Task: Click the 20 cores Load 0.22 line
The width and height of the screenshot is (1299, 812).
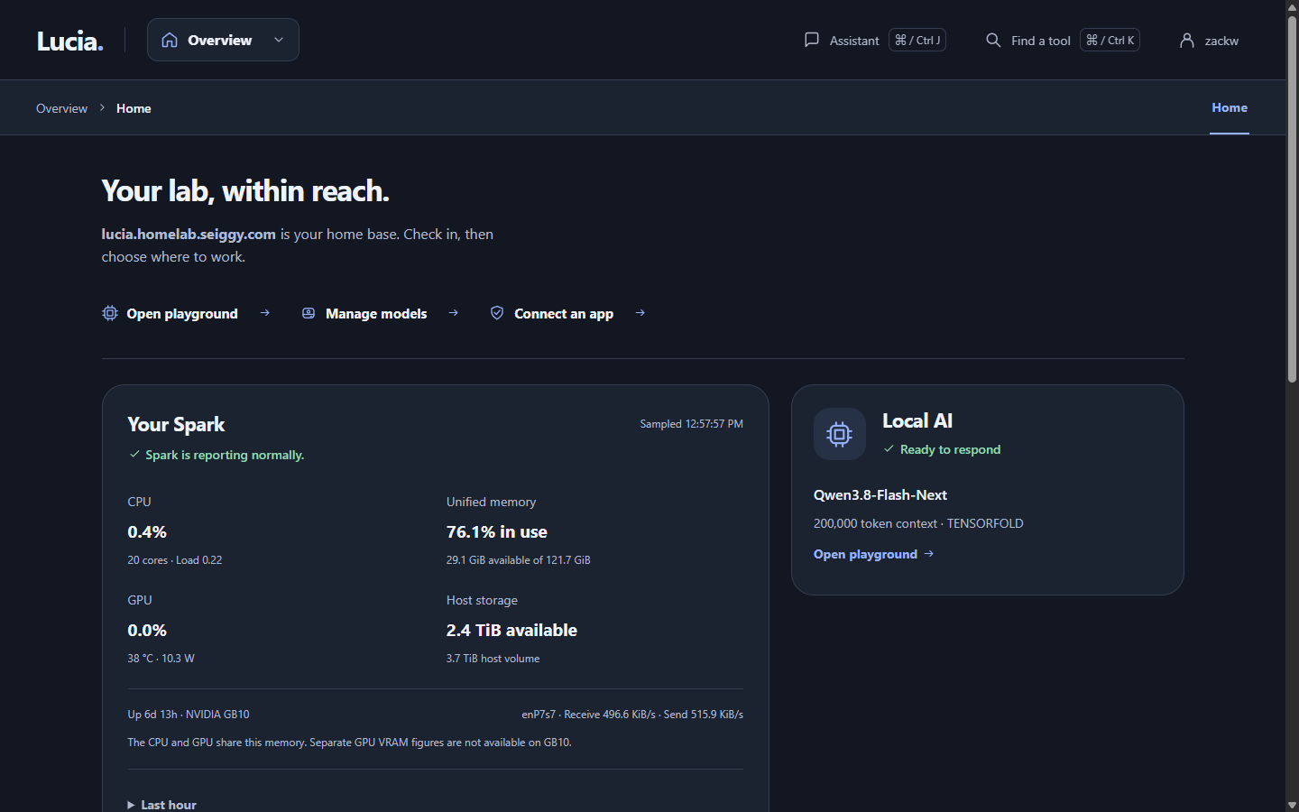Action: click(x=175, y=560)
